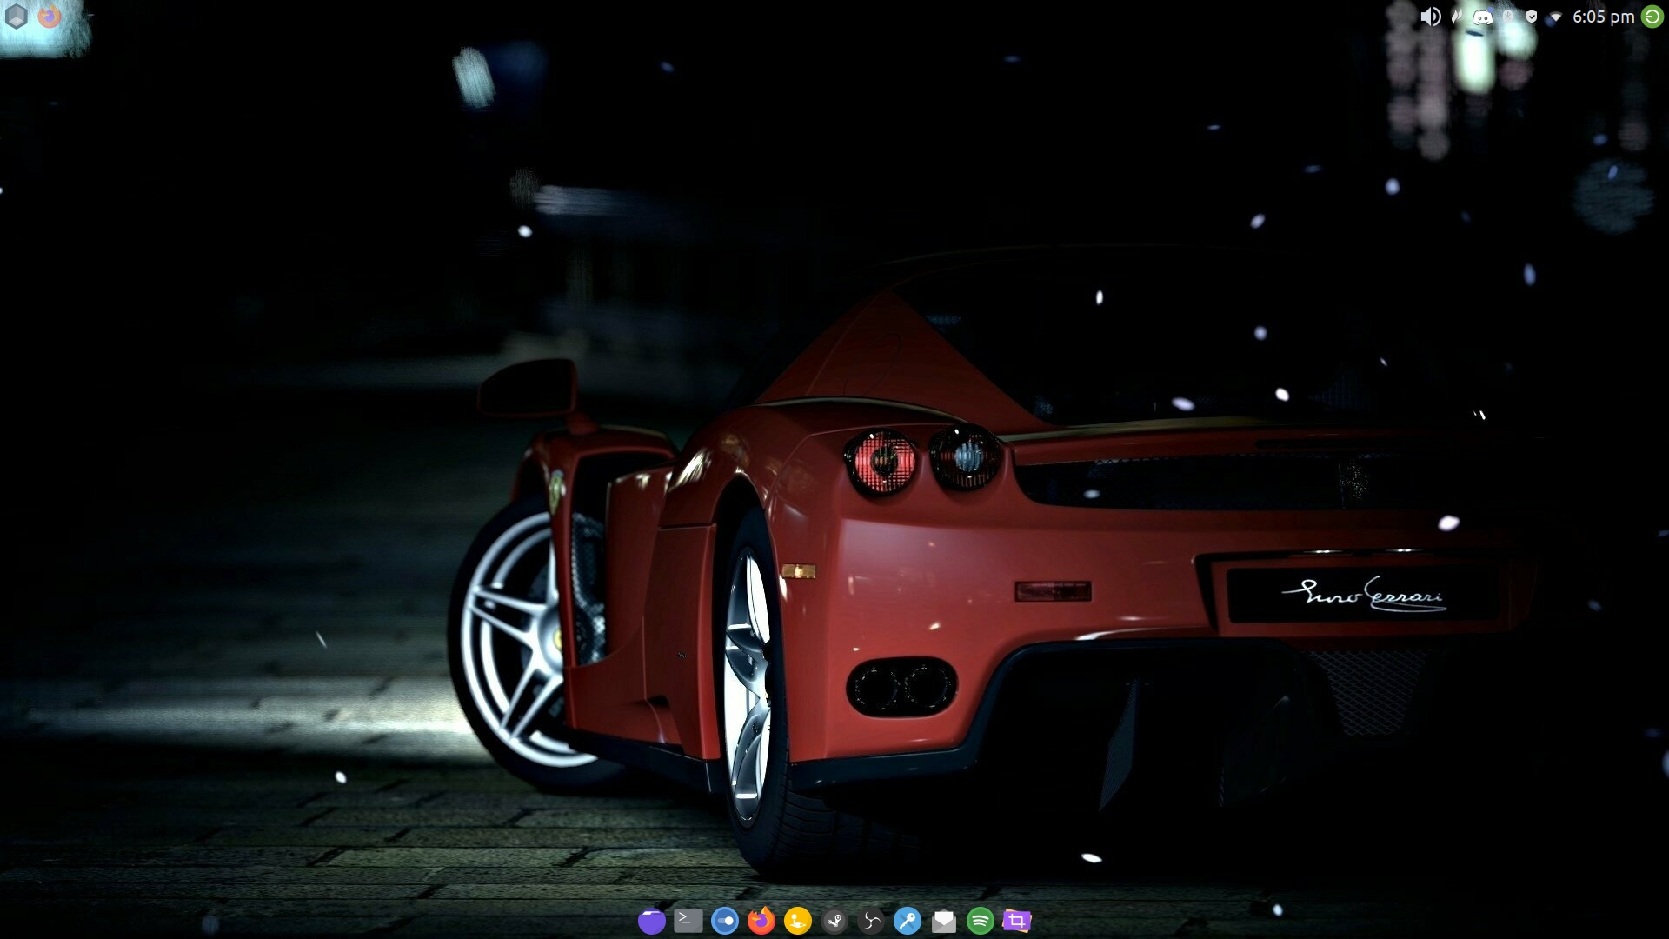This screenshot has height=939, width=1669.
Task: Open OBS Studio from the dock
Action: pyautogui.click(x=871, y=920)
